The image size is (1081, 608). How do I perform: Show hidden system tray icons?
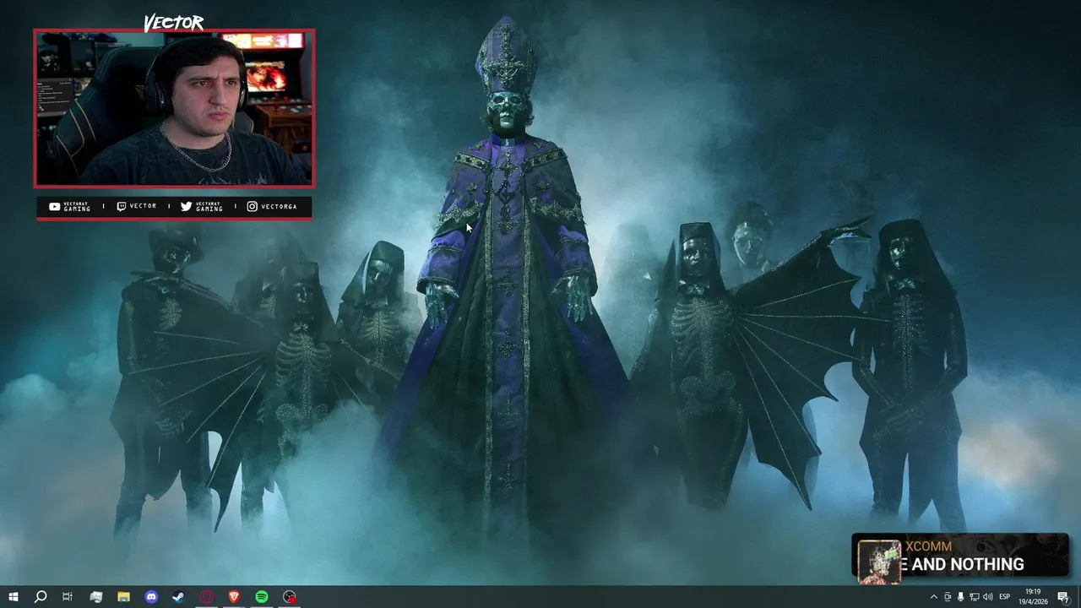pos(933,597)
